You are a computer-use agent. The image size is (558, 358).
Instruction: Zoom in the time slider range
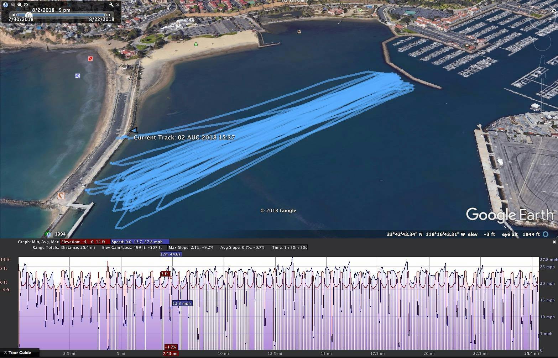[x=20, y=5]
